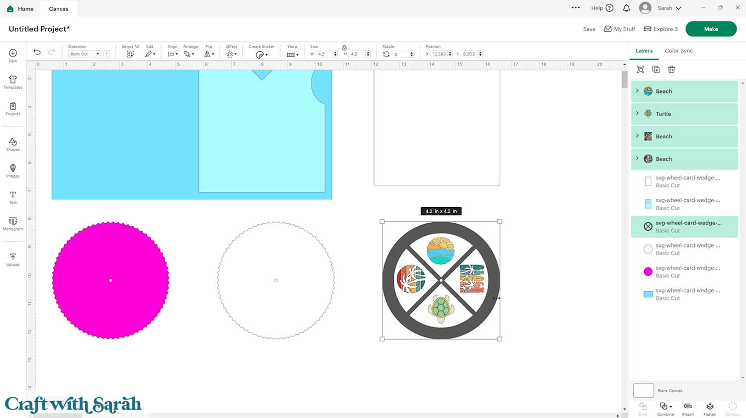The height and width of the screenshot is (418, 746).
Task: Toggle the size aspect ratio lock
Action: [x=344, y=48]
